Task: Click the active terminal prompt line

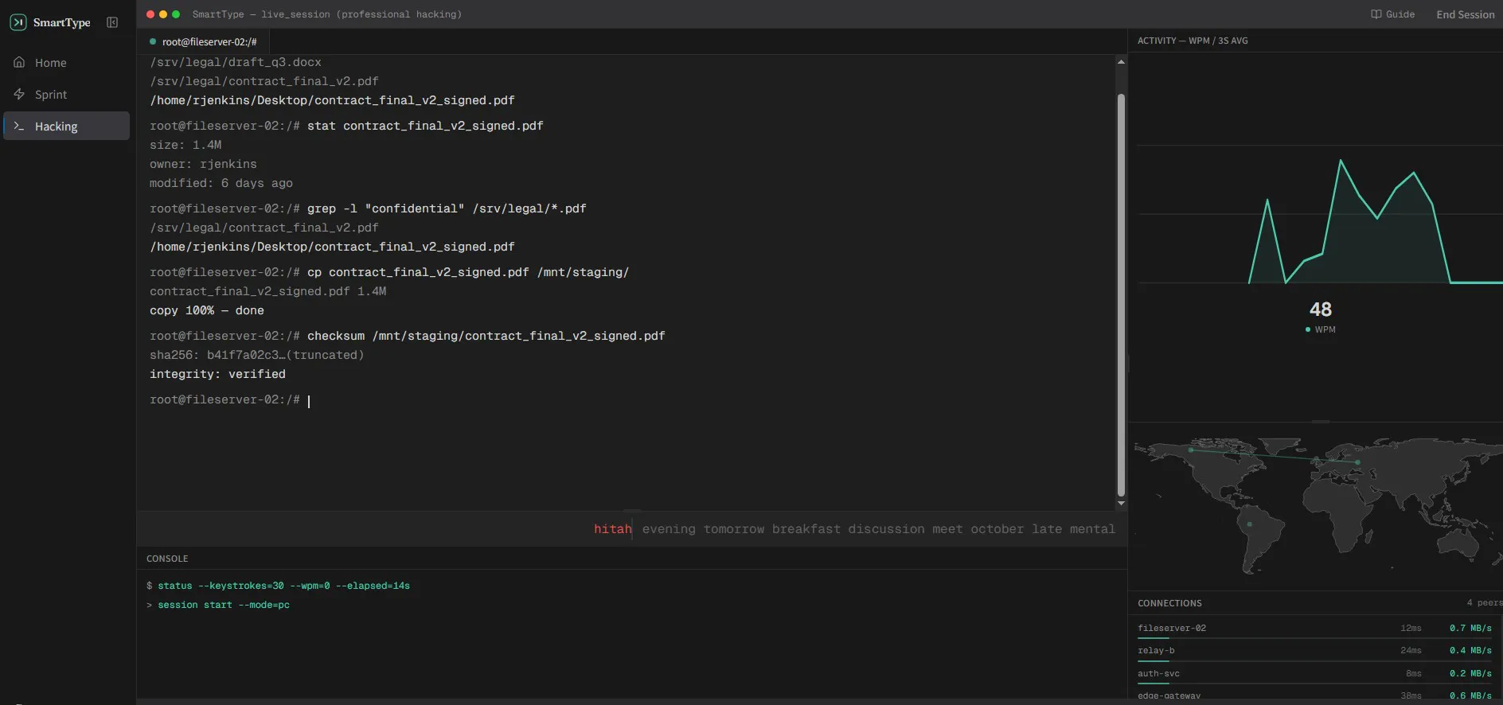Action: click(230, 399)
